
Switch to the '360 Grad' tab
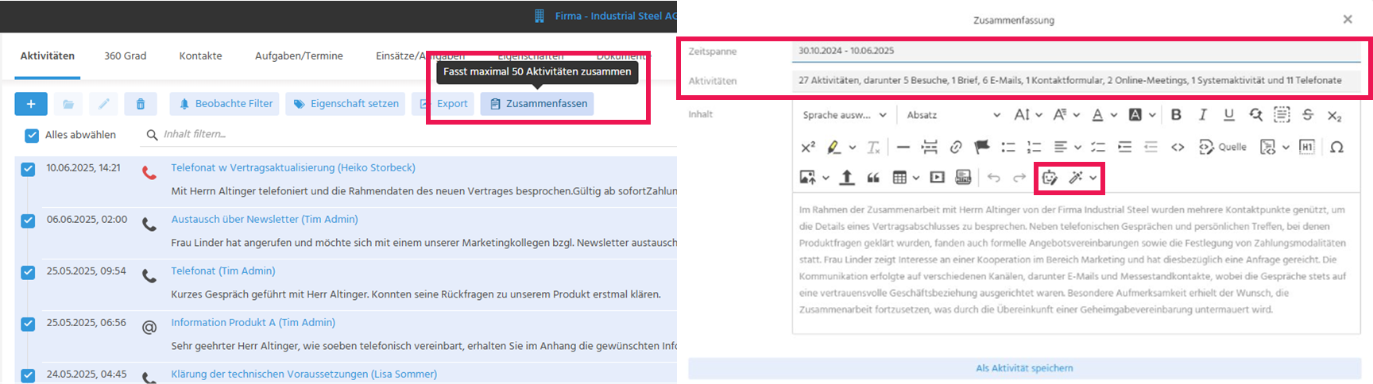point(126,56)
